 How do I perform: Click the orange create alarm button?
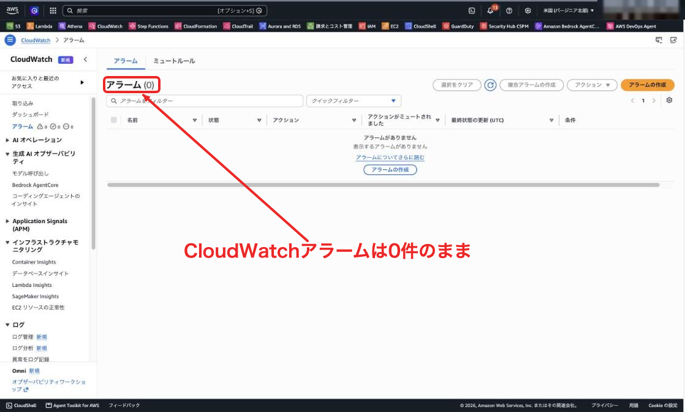tap(648, 85)
